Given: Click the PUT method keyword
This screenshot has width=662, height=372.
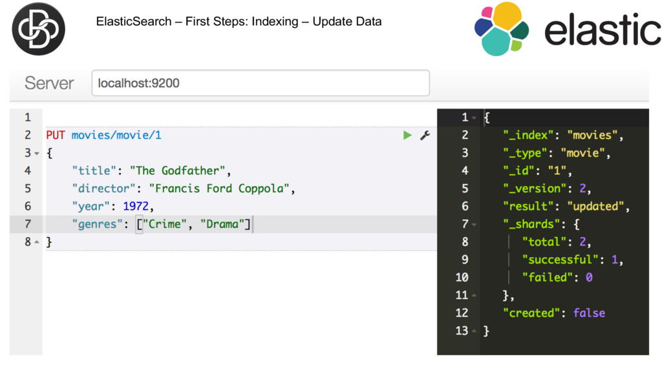Looking at the screenshot, I should [56, 136].
